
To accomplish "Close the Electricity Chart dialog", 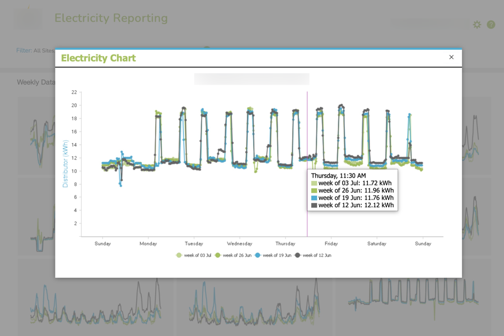I will 451,57.
